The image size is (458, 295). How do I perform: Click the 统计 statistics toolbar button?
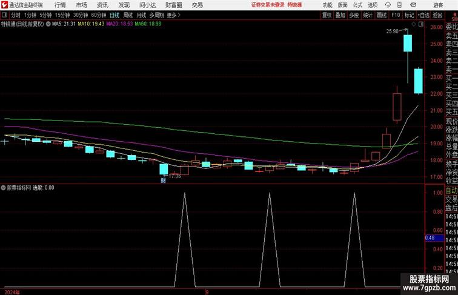coord(368,15)
